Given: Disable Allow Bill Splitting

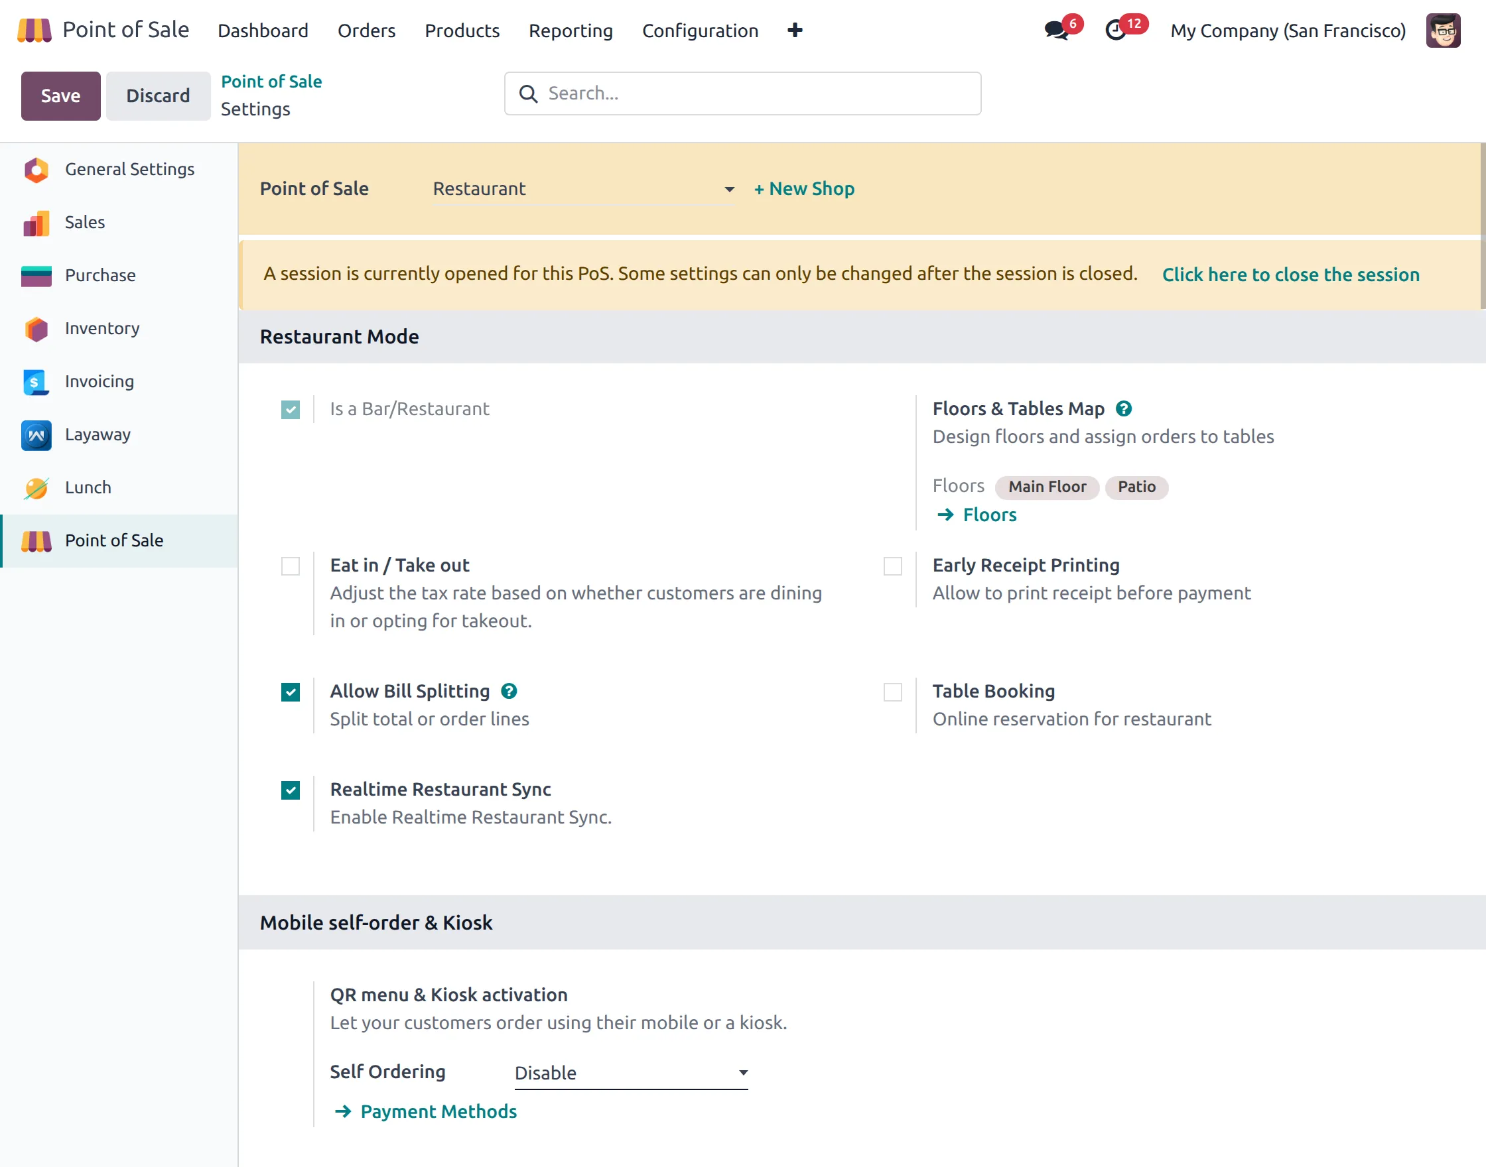Looking at the screenshot, I should point(291,692).
